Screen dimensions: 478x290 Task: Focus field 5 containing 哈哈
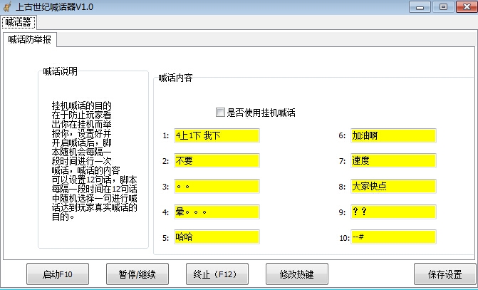[217, 237]
